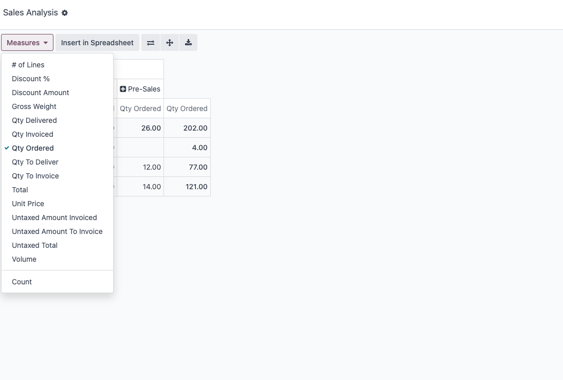Click the 77.00 cell

[x=187, y=167]
